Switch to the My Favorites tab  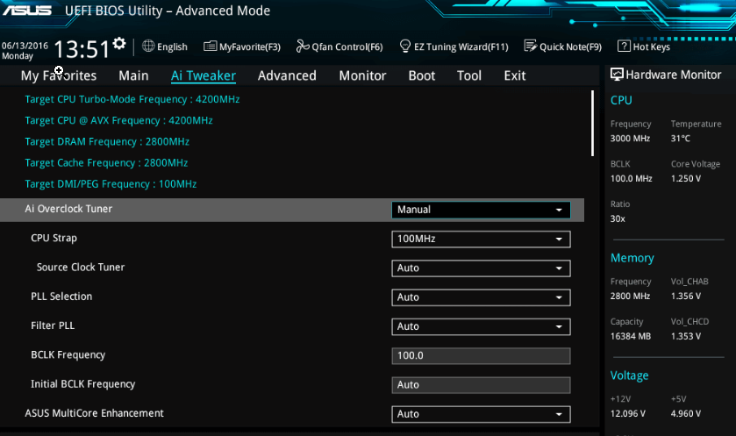59,75
